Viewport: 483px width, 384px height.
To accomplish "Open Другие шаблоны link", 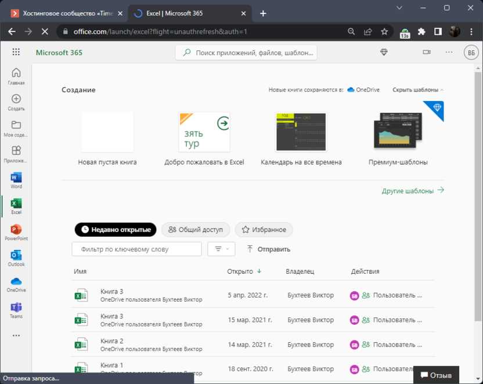I will tap(413, 190).
